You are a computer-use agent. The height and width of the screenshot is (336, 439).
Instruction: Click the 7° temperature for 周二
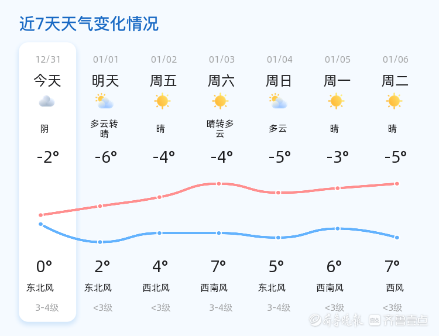pyautogui.click(x=392, y=267)
